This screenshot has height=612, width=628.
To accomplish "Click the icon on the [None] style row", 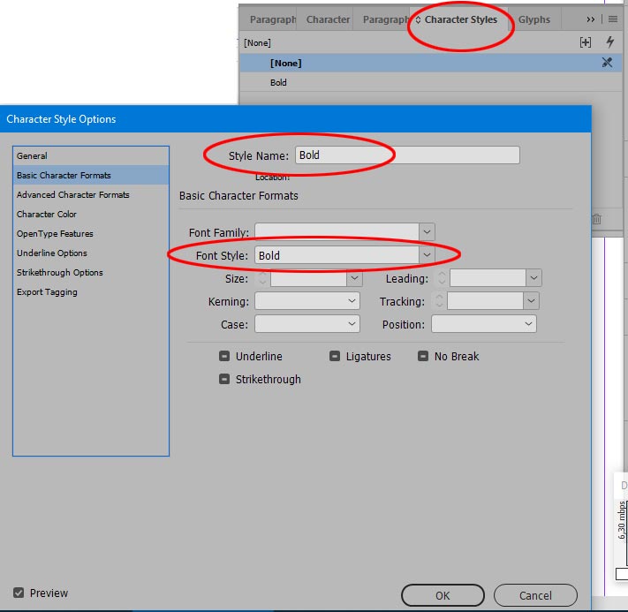I will pos(607,63).
